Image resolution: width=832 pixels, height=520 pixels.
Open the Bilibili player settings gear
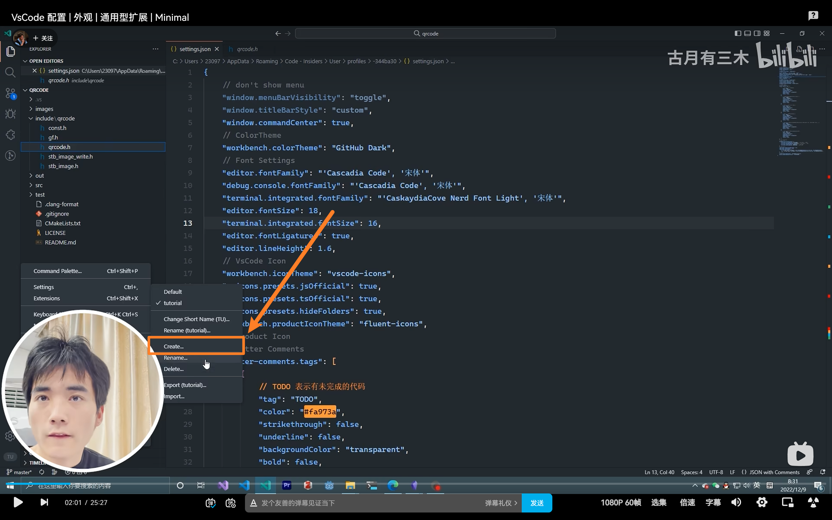762,502
